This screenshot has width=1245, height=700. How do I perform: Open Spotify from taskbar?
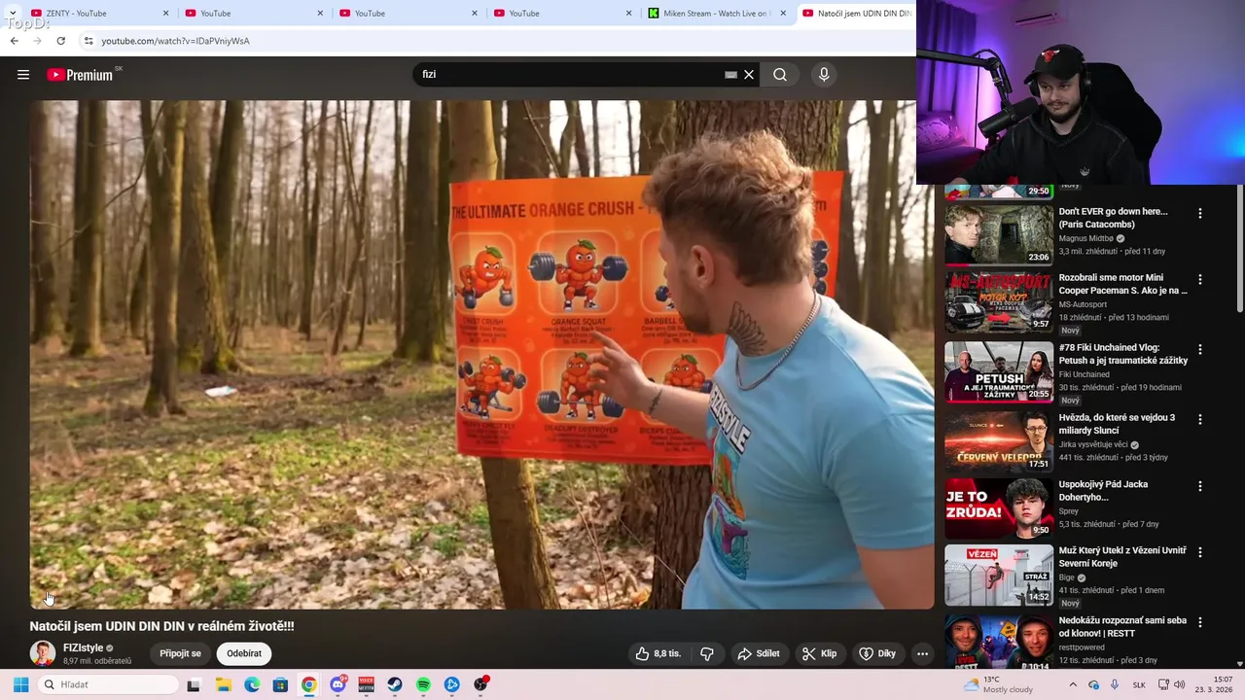click(423, 684)
